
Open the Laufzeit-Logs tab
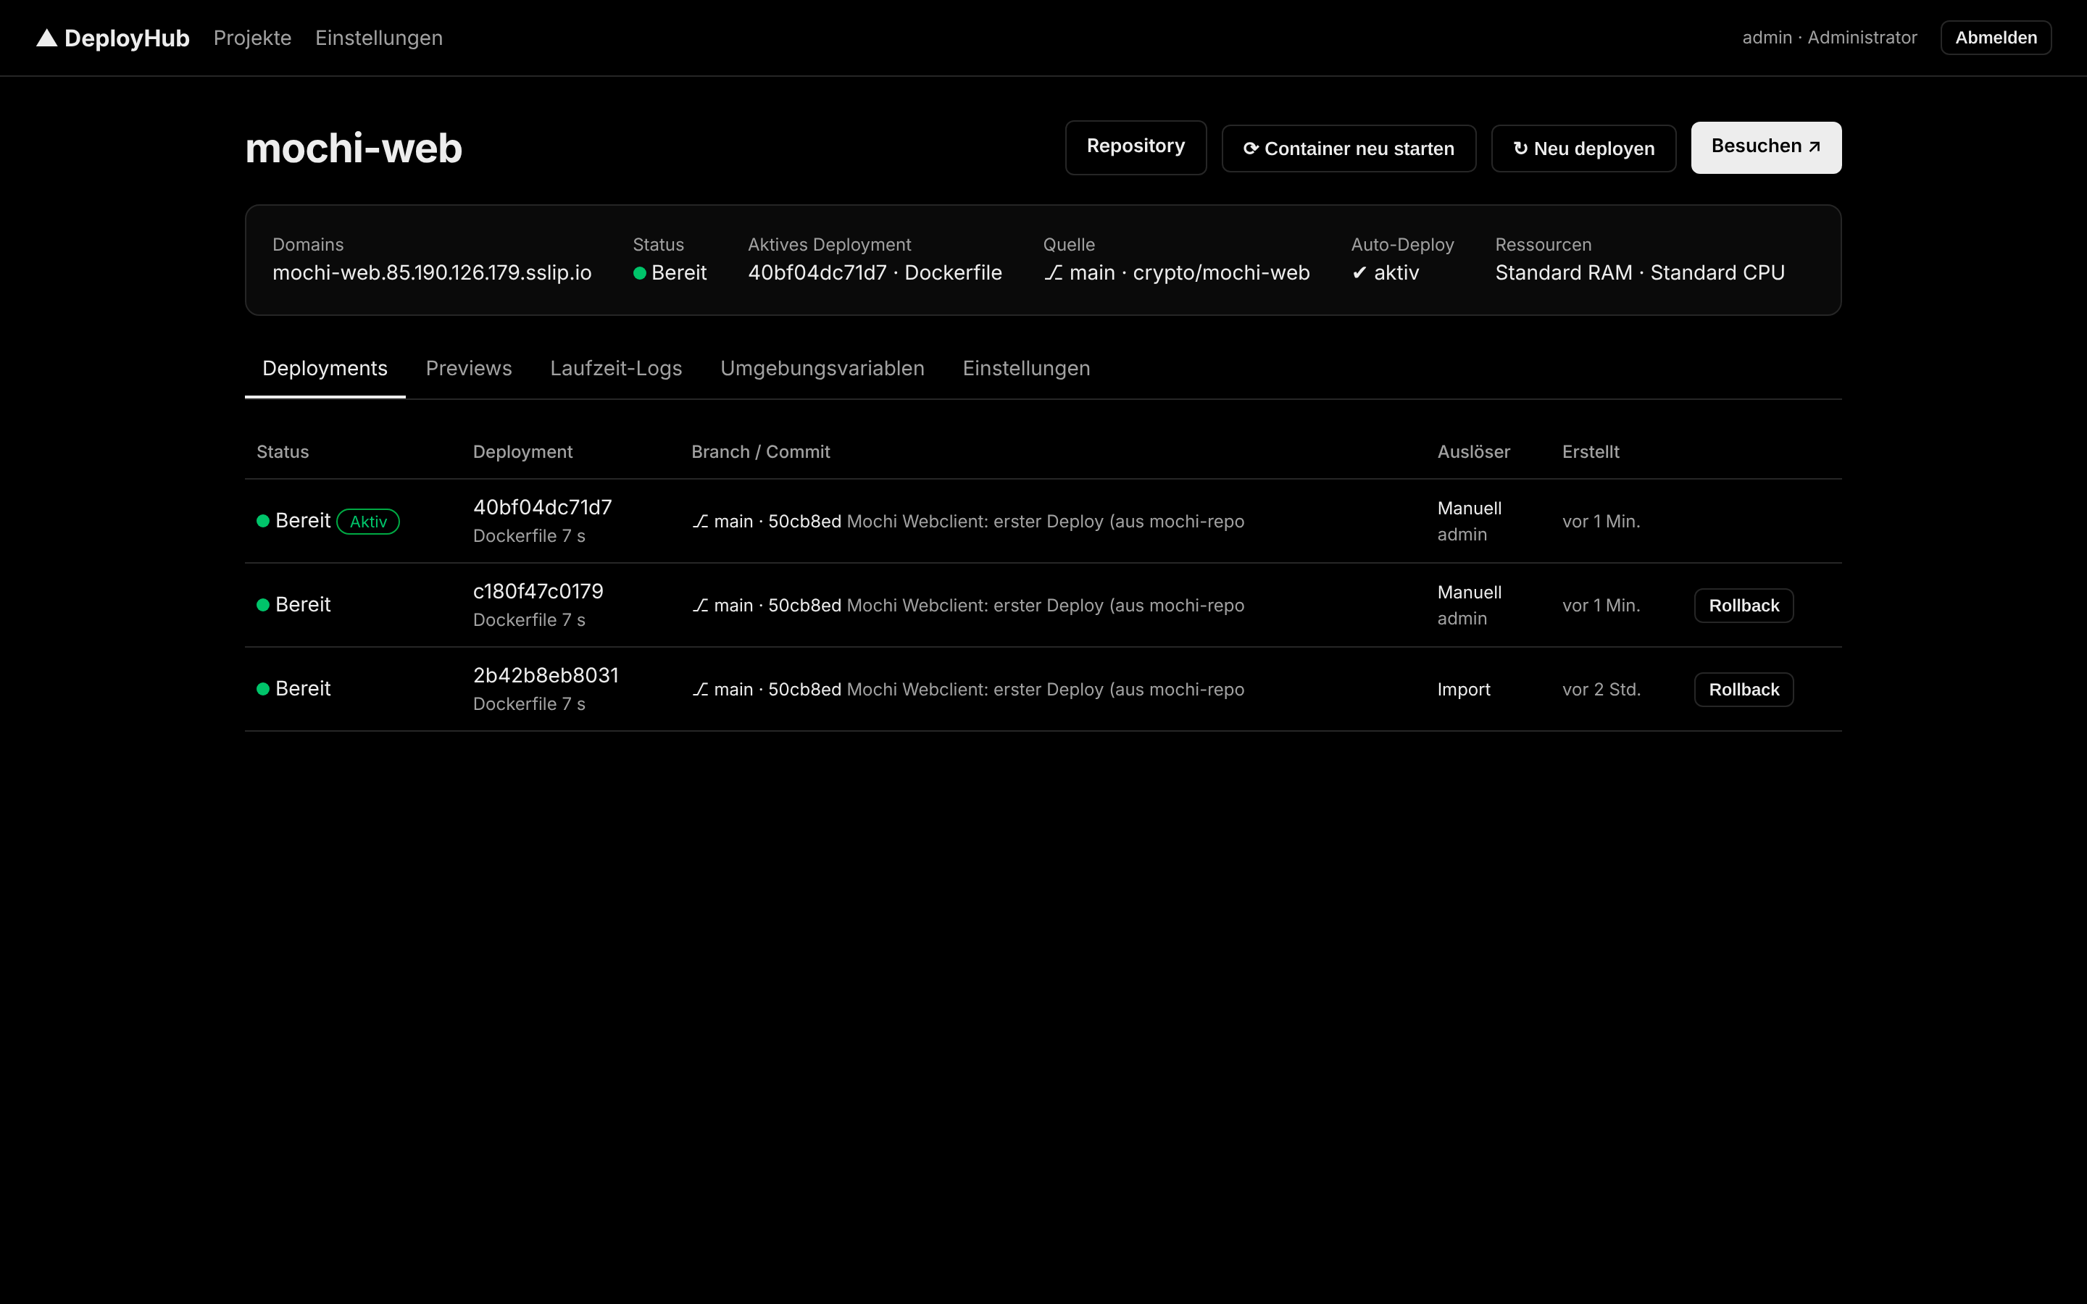pos(616,368)
